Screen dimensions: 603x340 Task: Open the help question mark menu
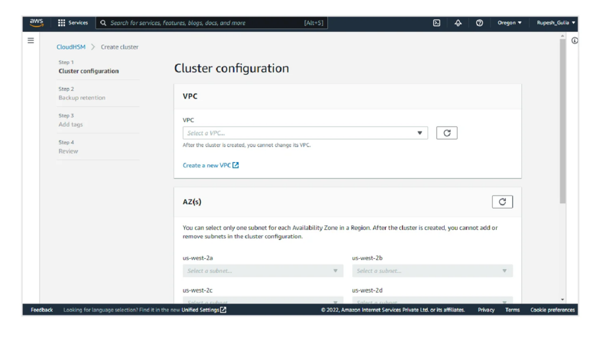pos(479,22)
